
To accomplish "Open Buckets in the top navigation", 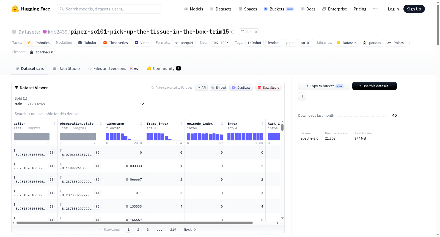I will tap(279, 9).
